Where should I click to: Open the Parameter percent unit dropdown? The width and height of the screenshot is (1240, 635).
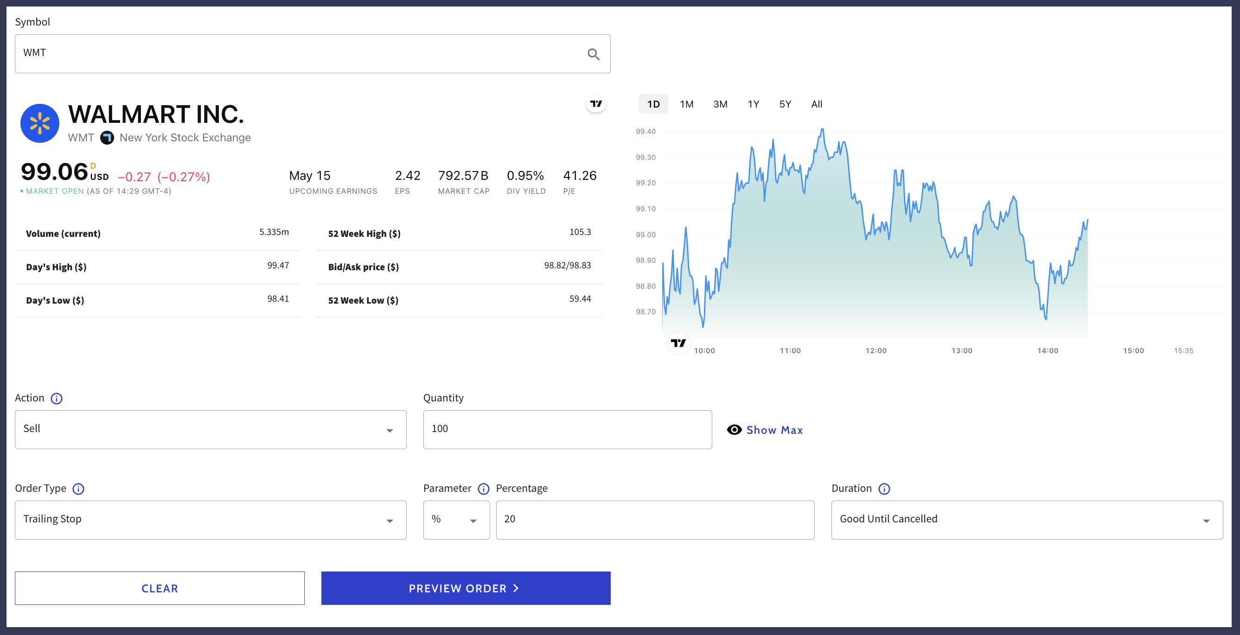point(456,520)
